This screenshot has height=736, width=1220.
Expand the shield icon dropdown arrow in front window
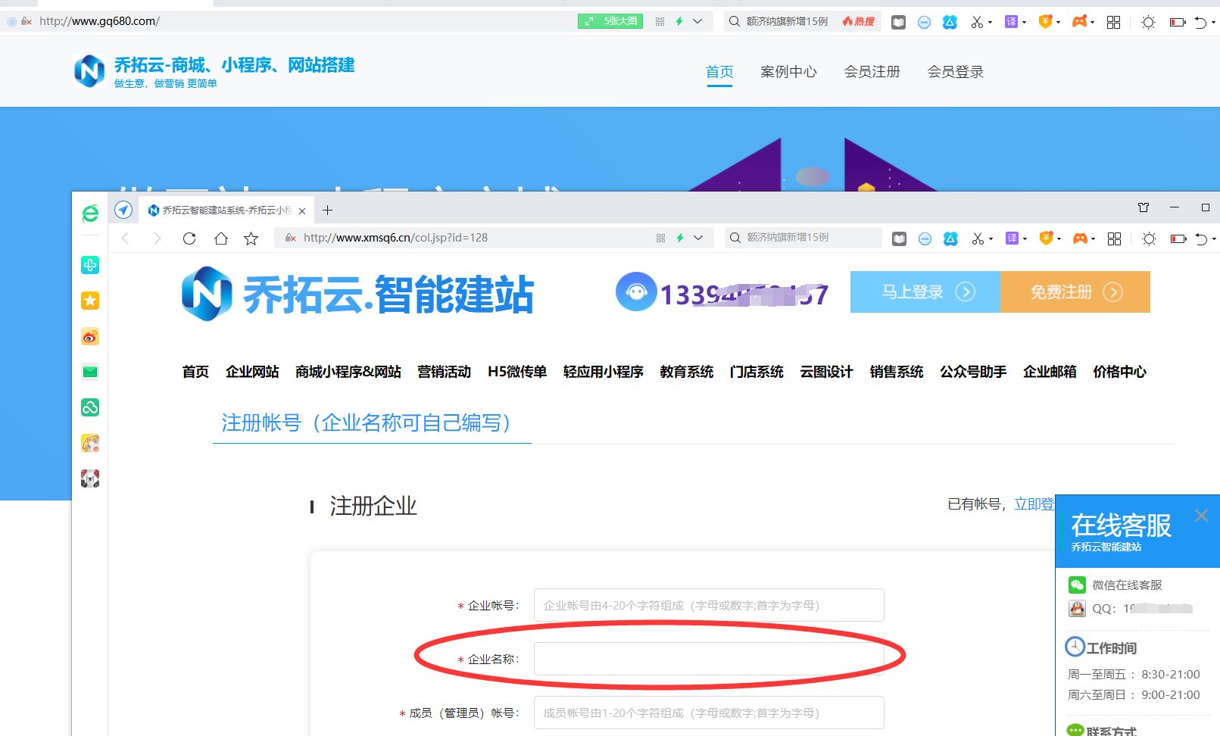[1059, 239]
